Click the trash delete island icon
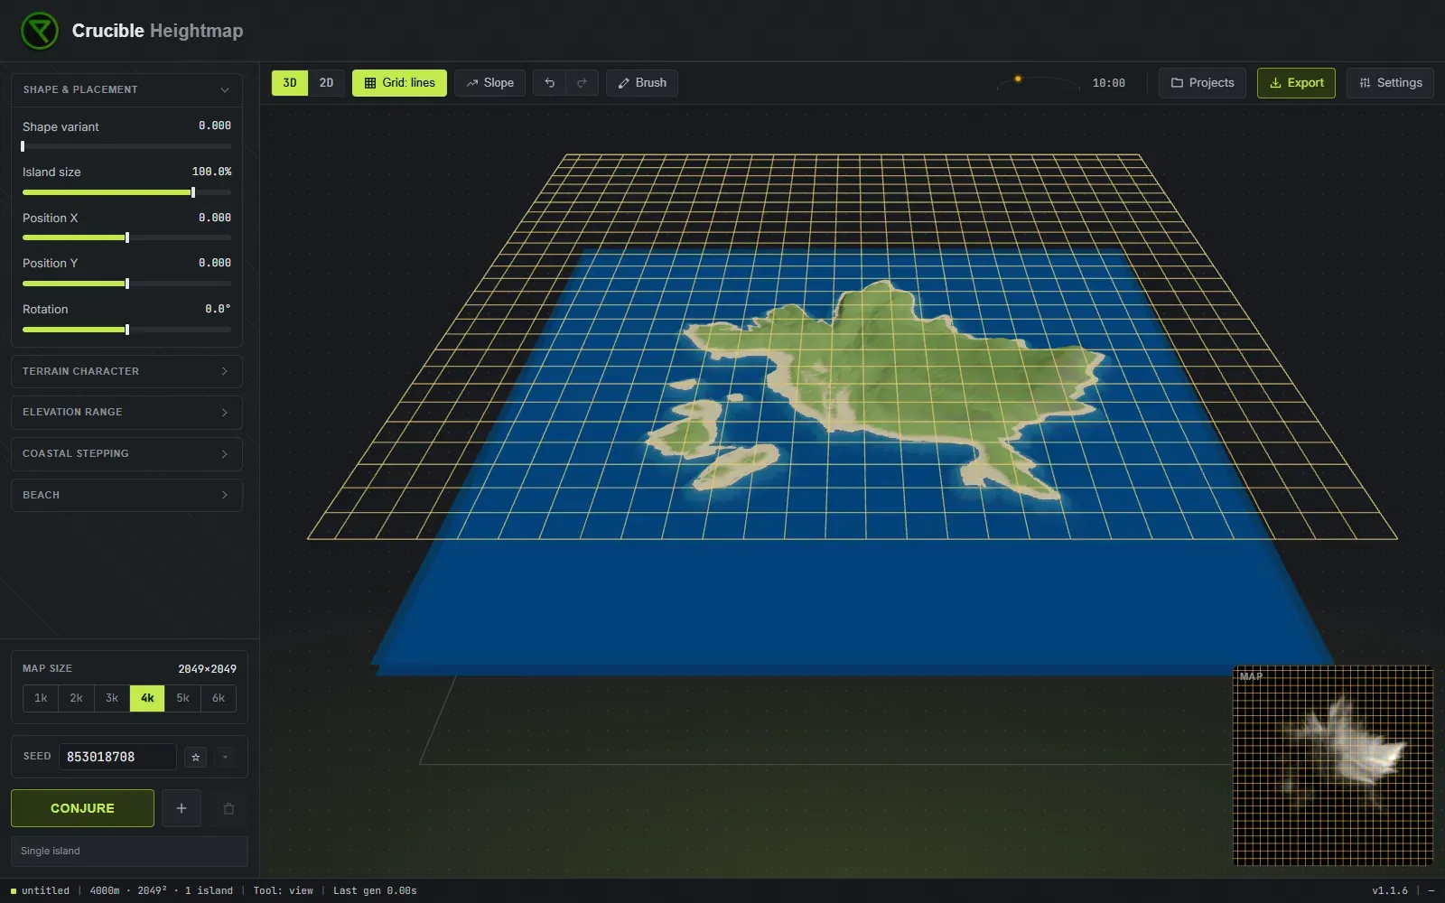The height and width of the screenshot is (903, 1445). point(228,808)
